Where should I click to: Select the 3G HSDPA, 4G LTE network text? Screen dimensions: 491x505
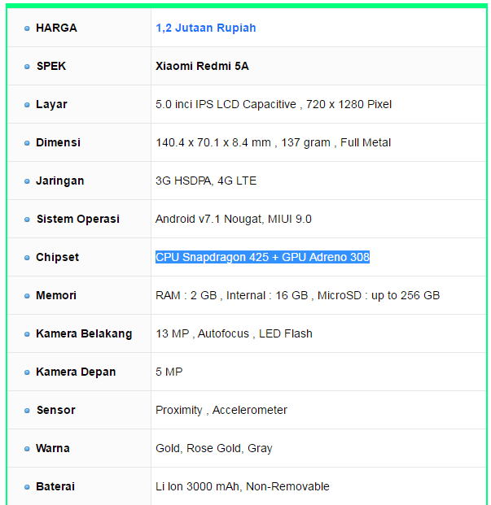[x=206, y=181]
